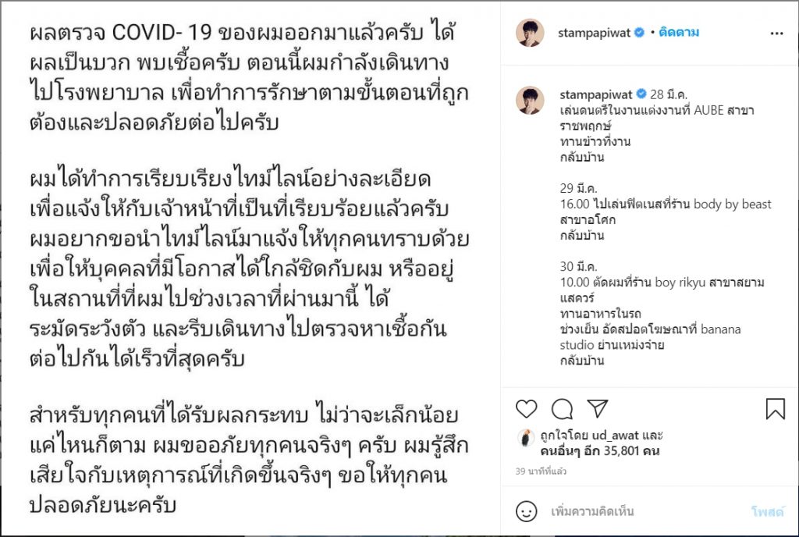Like the post with the heart icon
The image size is (799, 537).
point(526,409)
